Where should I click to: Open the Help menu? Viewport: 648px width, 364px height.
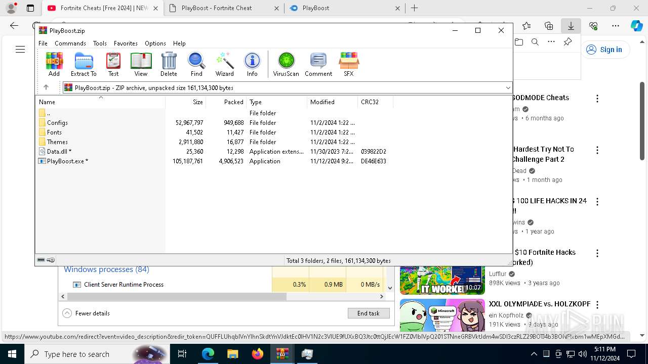point(179,43)
